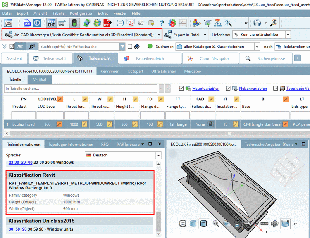310x238 pixels.
Task: Expand more 3D view tools chevron
Action: 296,224
